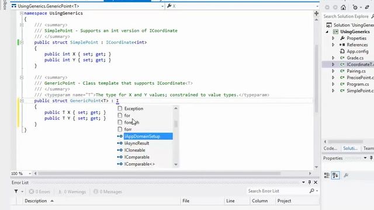The width and height of the screenshot is (374, 210).
Task: Expand the References node
Action: 333,45
